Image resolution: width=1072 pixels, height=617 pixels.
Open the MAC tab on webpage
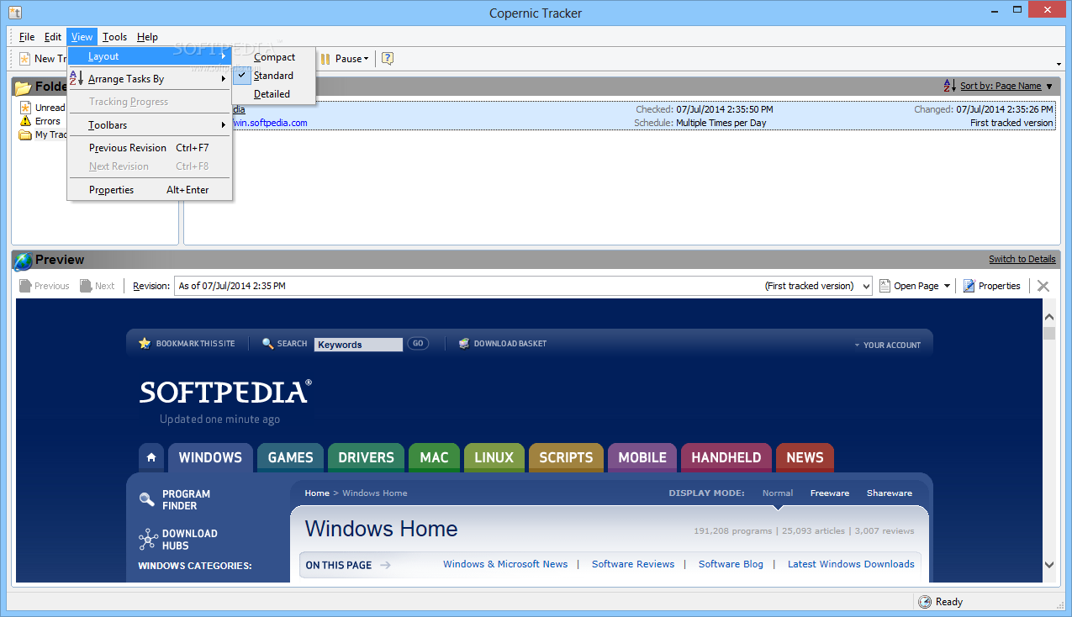(434, 457)
